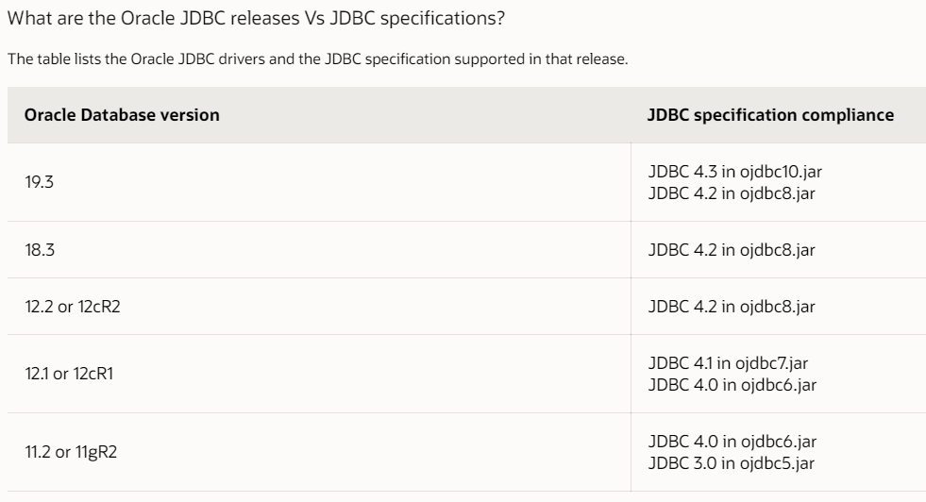Screen dimensions: 926x502
Task: Click 'Oracle JDBC drivers' in the description
Action: pyautogui.click(x=198, y=59)
